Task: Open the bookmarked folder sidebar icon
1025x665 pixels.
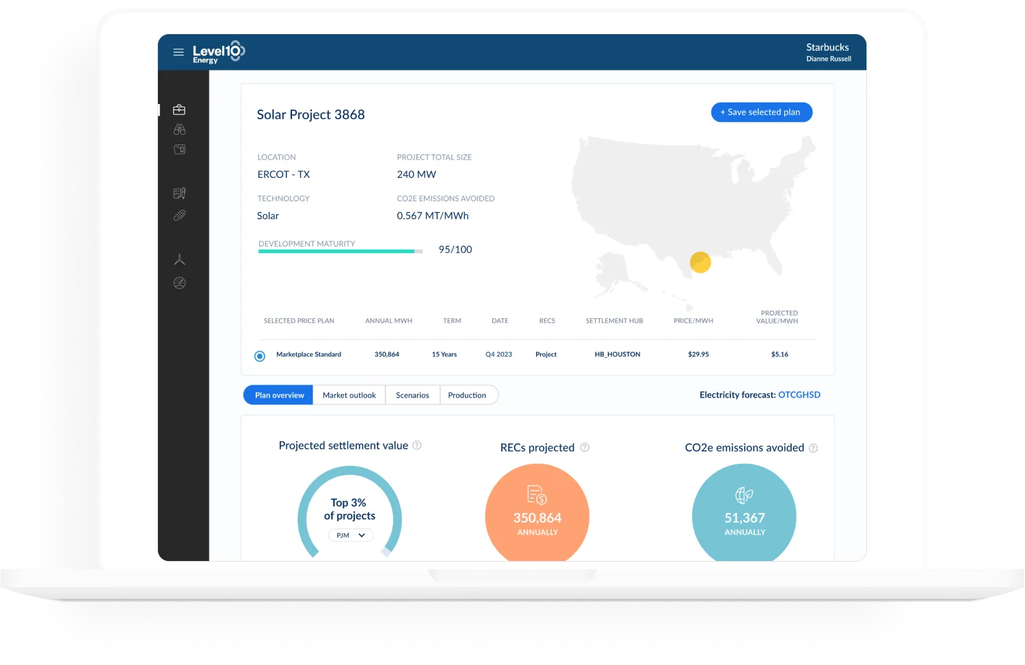Action: [180, 149]
